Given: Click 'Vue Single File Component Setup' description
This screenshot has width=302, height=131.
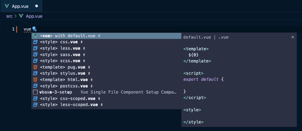Looking at the screenshot, I should pyautogui.click(x=129, y=92).
